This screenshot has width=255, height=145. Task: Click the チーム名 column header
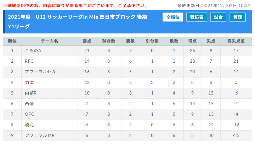(50, 41)
